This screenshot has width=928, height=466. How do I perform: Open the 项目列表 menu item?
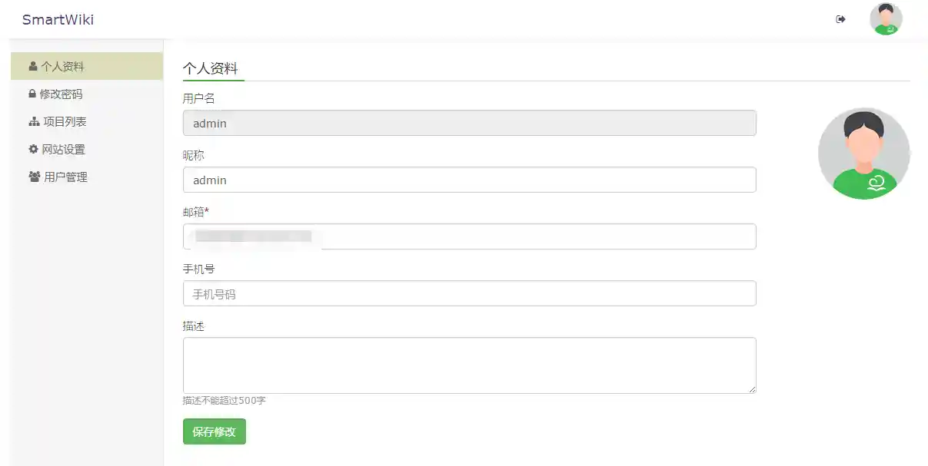pos(65,122)
